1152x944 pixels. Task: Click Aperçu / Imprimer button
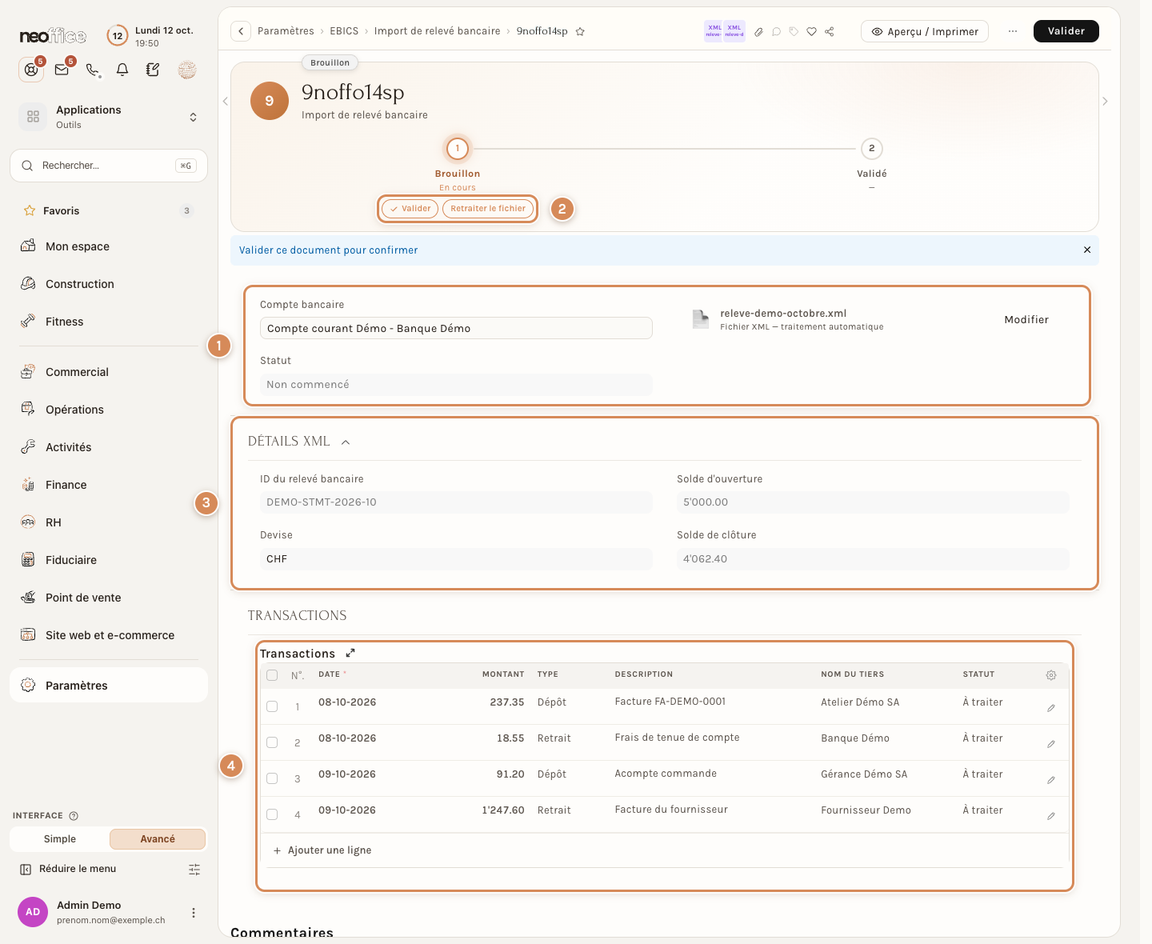pyautogui.click(x=925, y=31)
